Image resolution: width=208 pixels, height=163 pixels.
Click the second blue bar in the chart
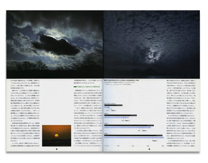pyautogui.click(x=117, y=118)
